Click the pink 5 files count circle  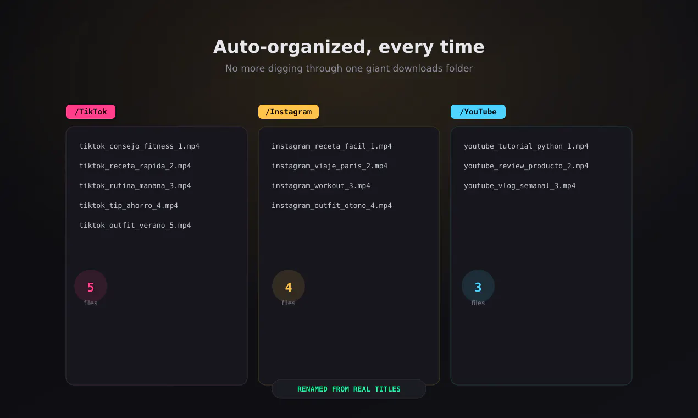click(x=91, y=286)
